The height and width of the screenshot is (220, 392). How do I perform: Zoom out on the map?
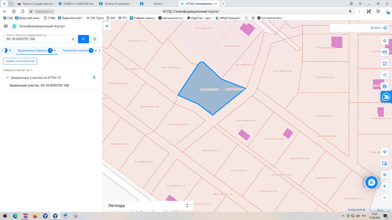tap(385, 198)
